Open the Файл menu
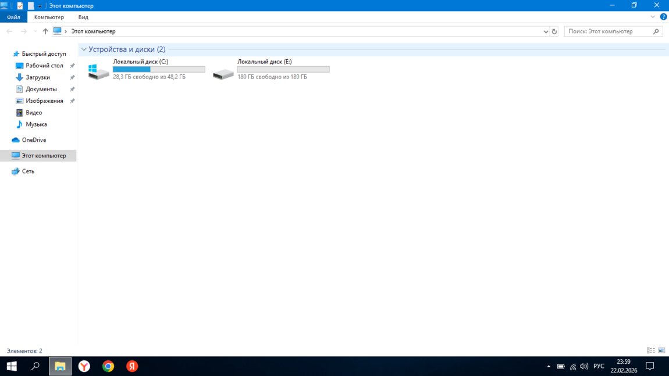 [13, 17]
